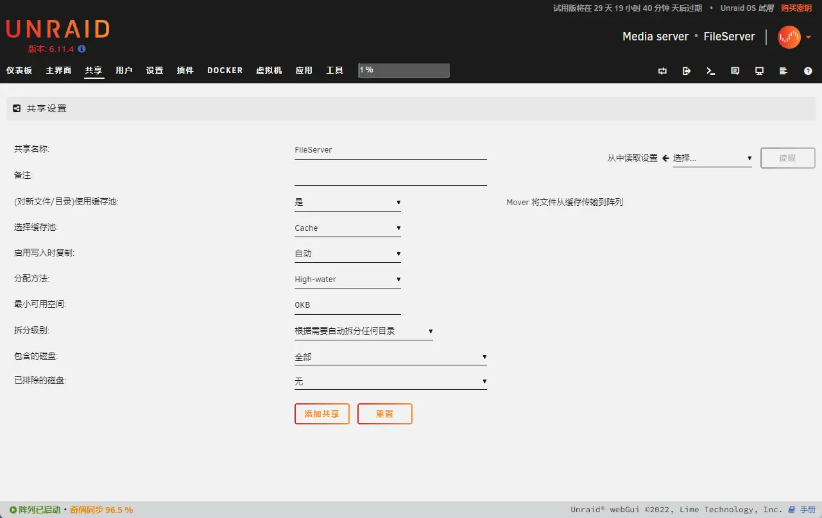The image size is (822, 518).
Task: Click the 重置 reset button
Action: 384,414
